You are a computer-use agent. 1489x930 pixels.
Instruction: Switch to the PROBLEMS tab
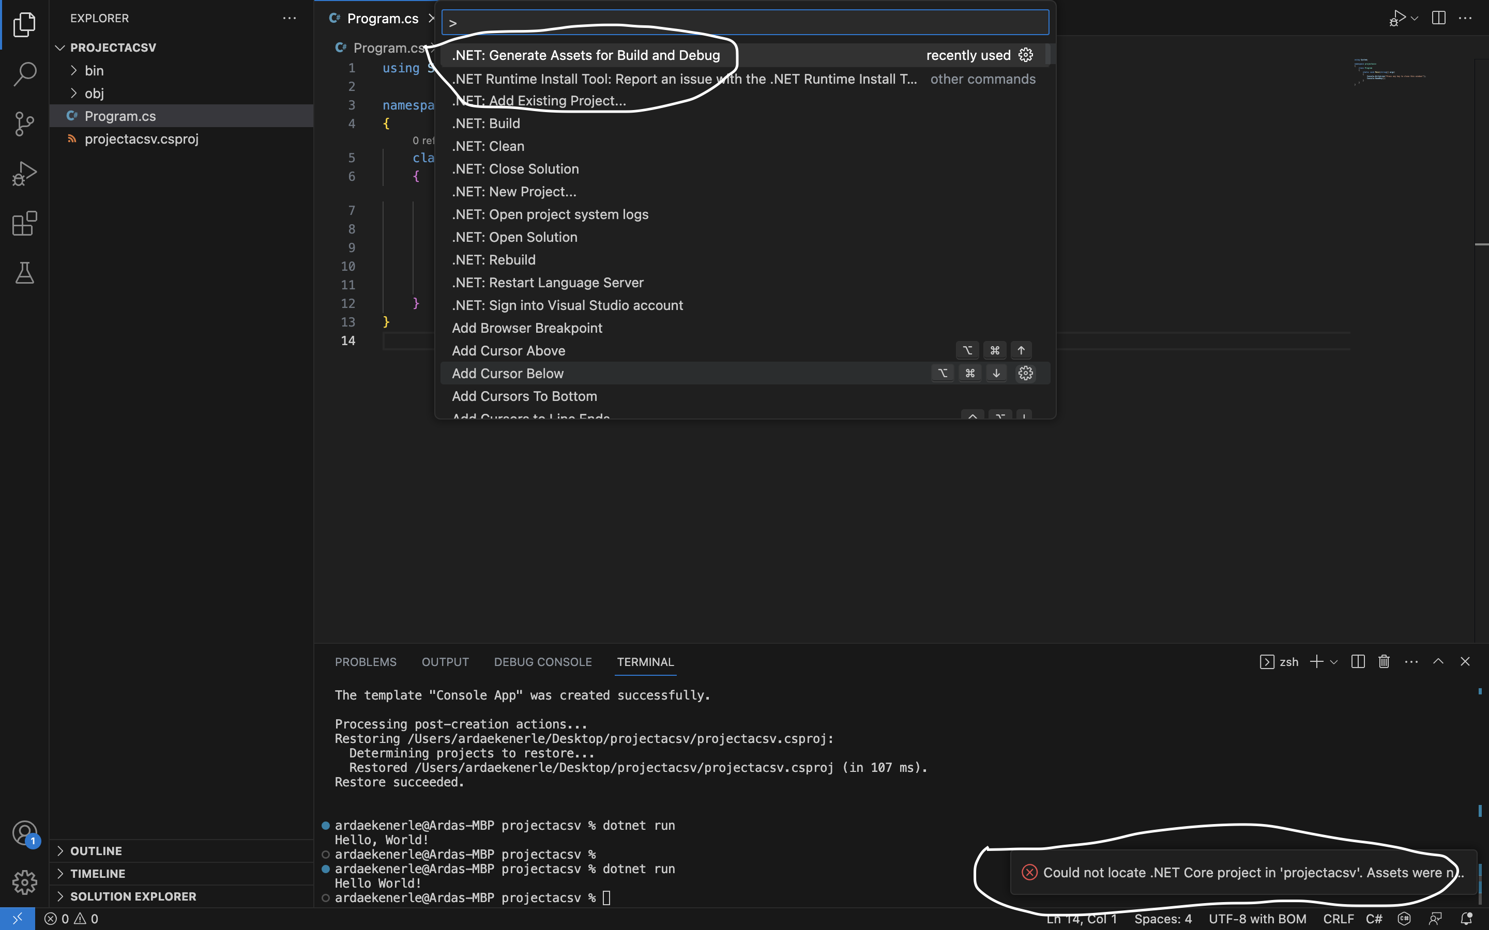pyautogui.click(x=366, y=662)
